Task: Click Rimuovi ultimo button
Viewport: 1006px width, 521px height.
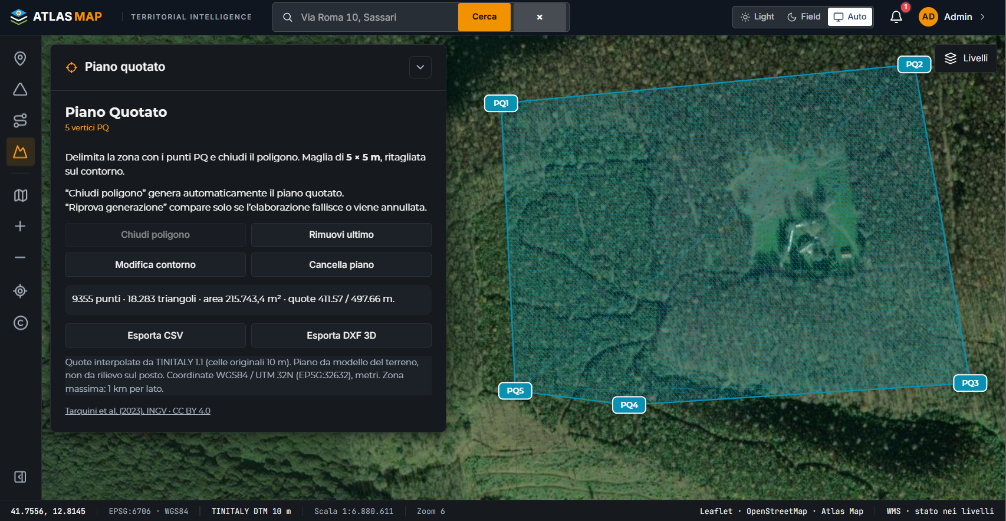Action: coord(341,235)
